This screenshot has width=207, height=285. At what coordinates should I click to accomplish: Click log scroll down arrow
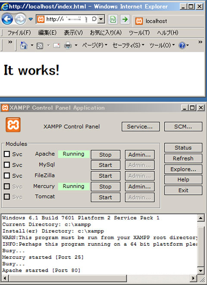pyautogui.click(x=201, y=271)
